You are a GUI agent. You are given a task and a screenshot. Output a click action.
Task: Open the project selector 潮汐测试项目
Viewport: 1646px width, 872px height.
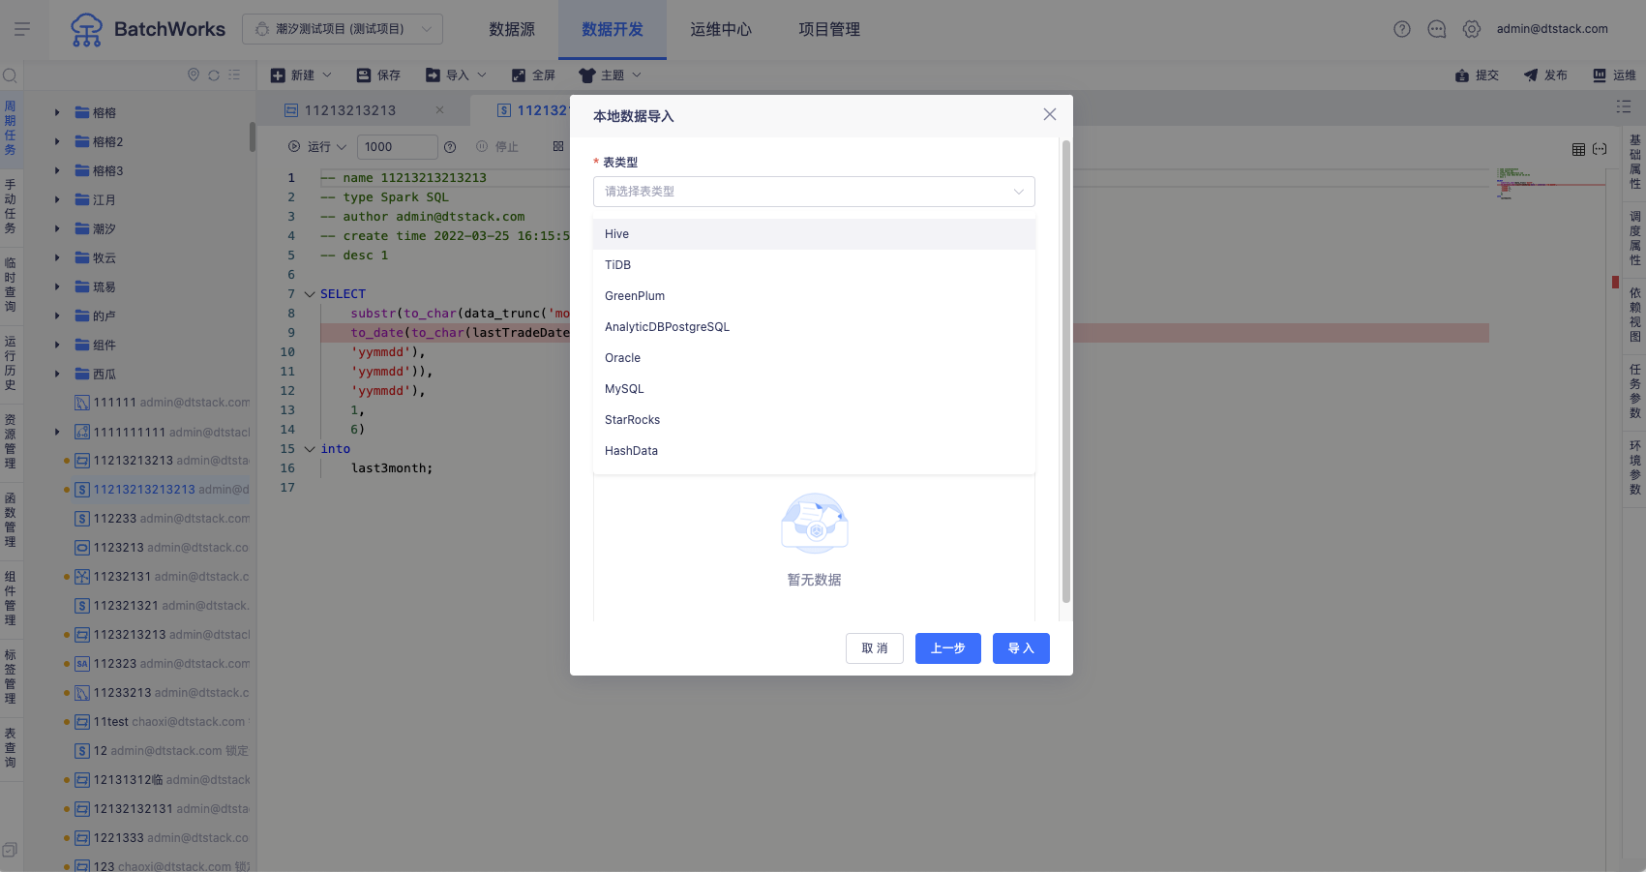click(343, 29)
